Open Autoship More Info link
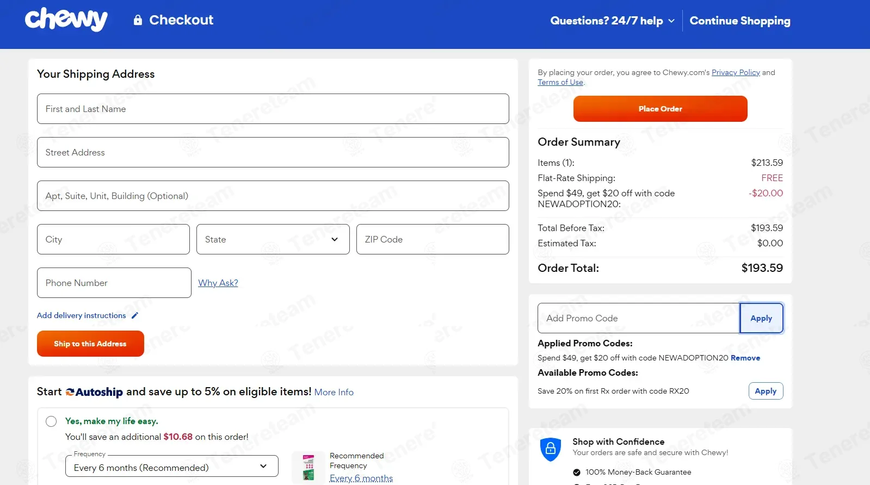The width and height of the screenshot is (870, 485). 334,392
